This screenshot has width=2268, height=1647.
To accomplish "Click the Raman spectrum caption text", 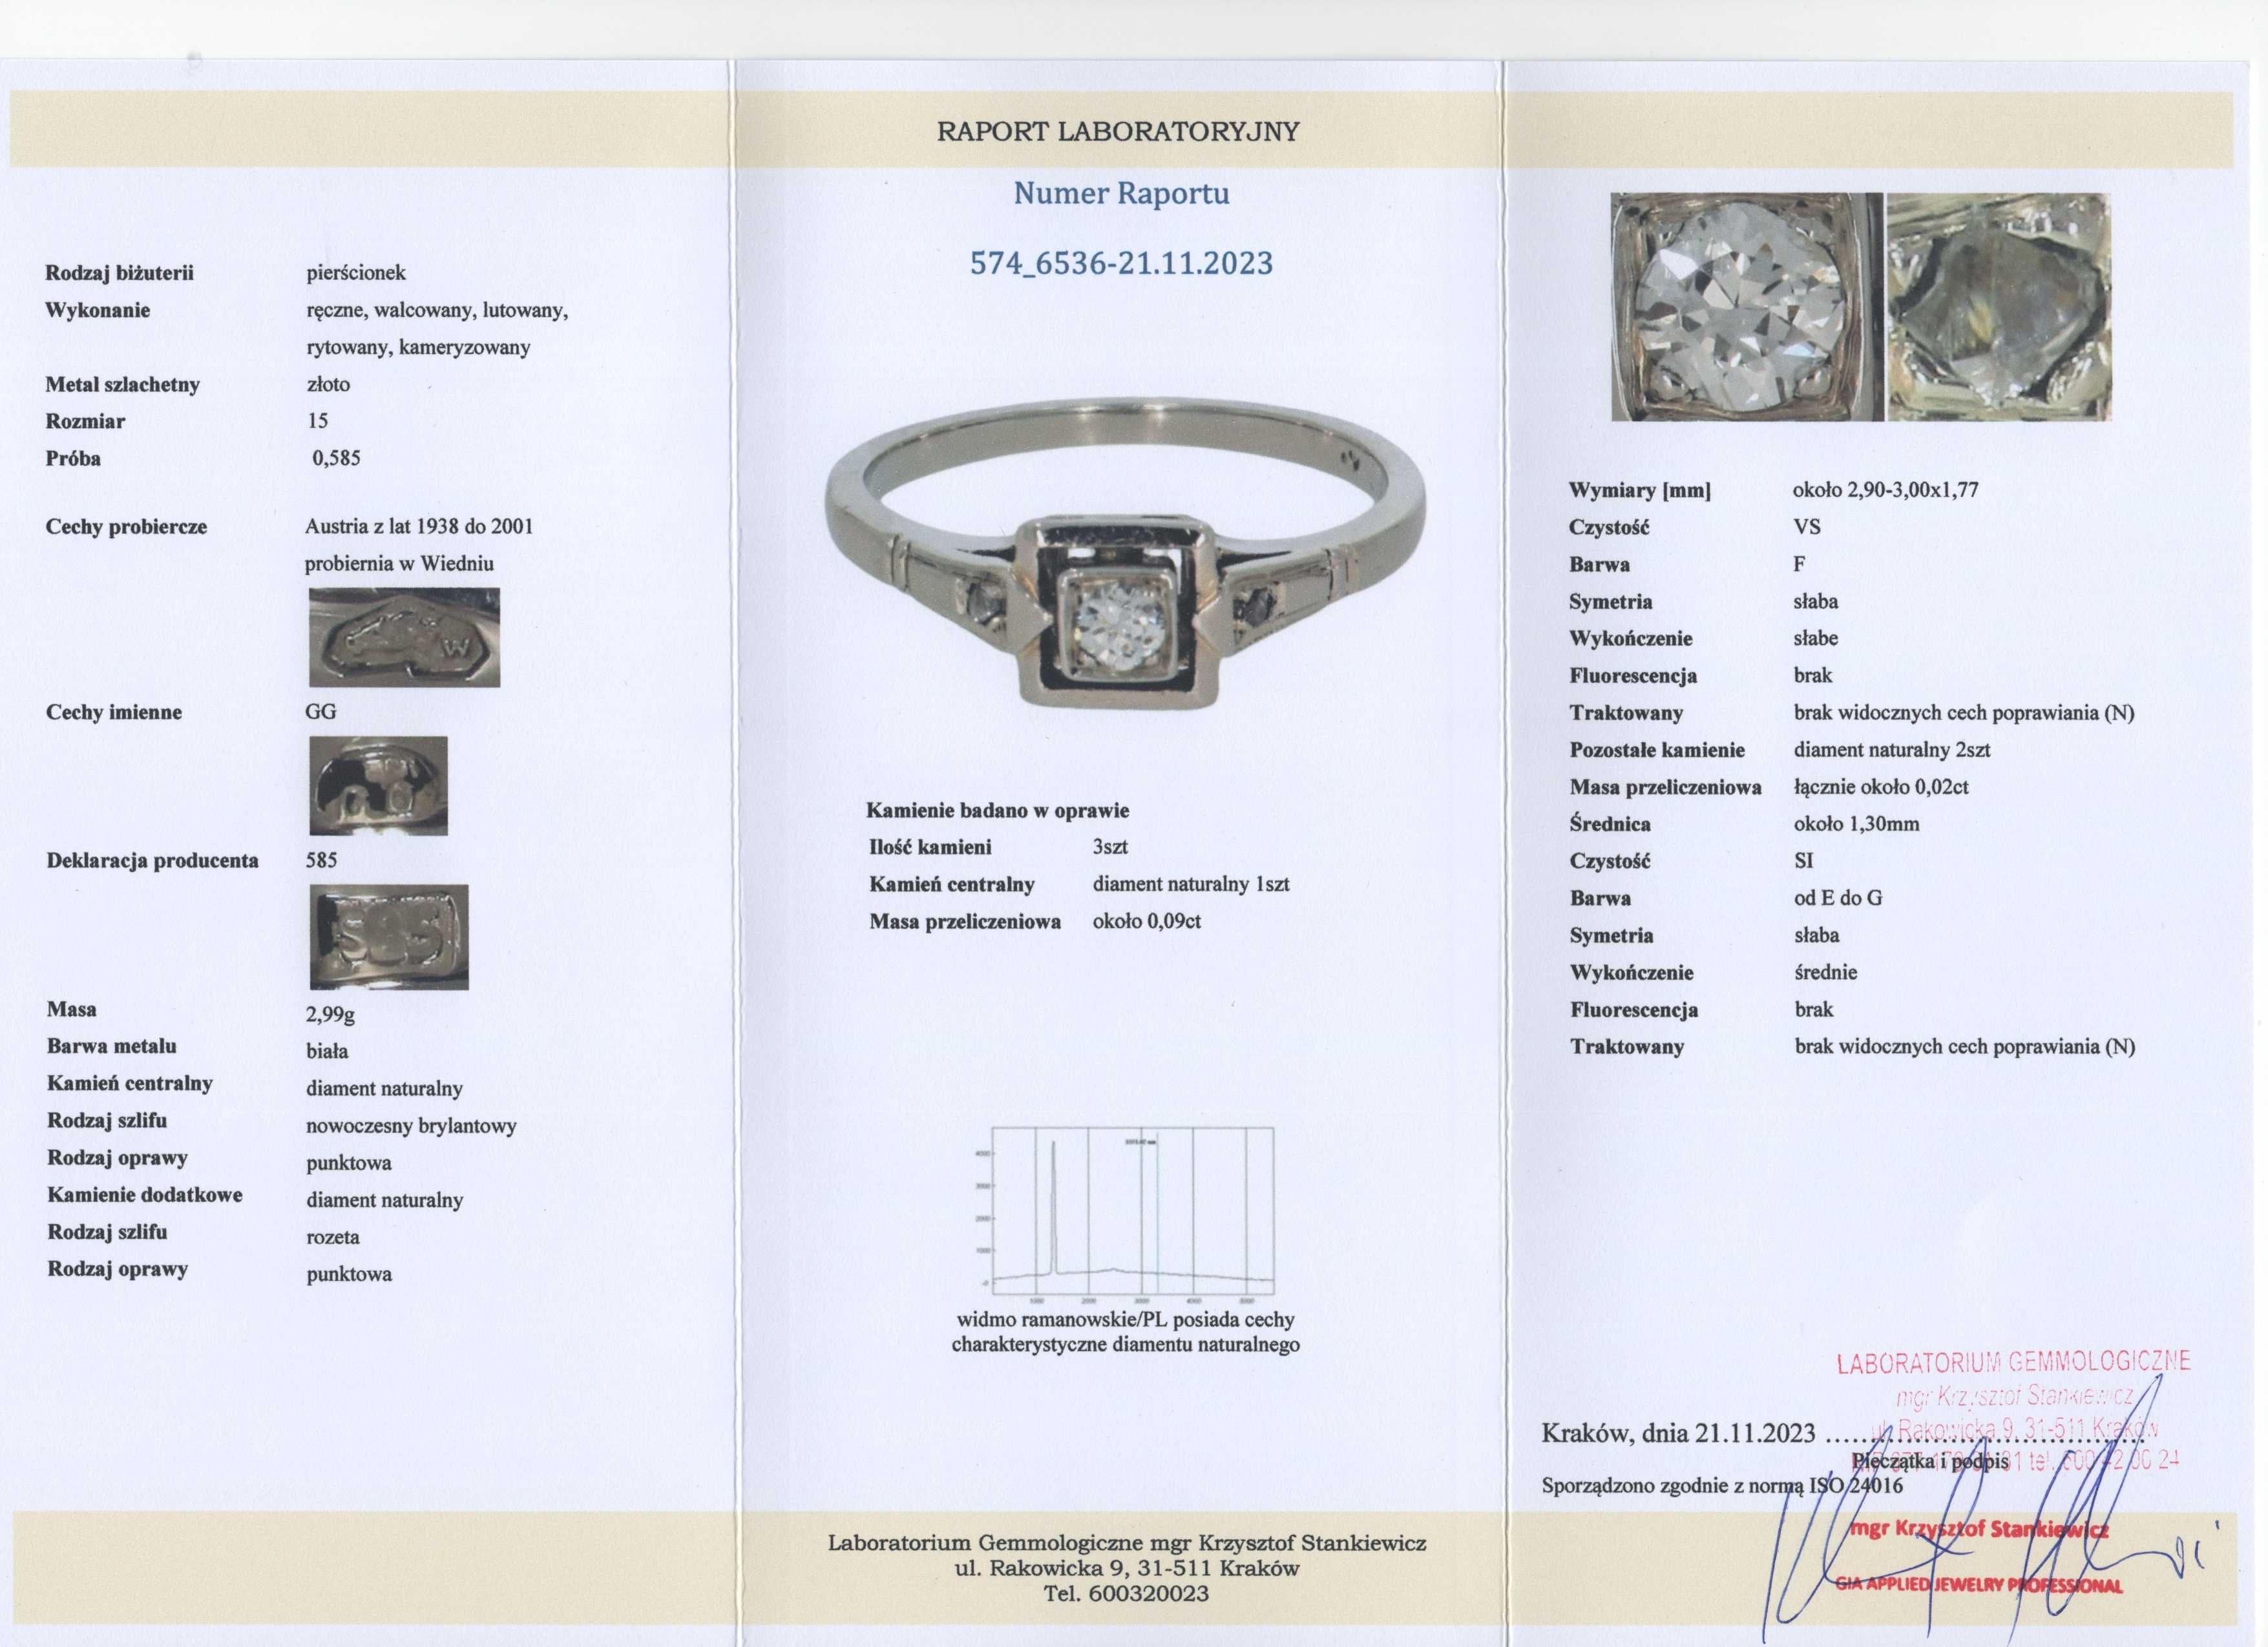I will pos(1125,1331).
